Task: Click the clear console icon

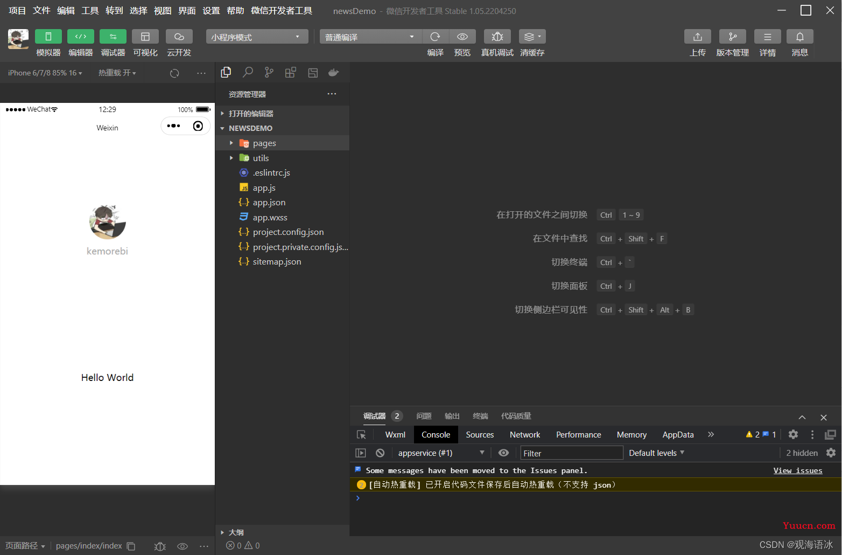Action: coord(380,453)
